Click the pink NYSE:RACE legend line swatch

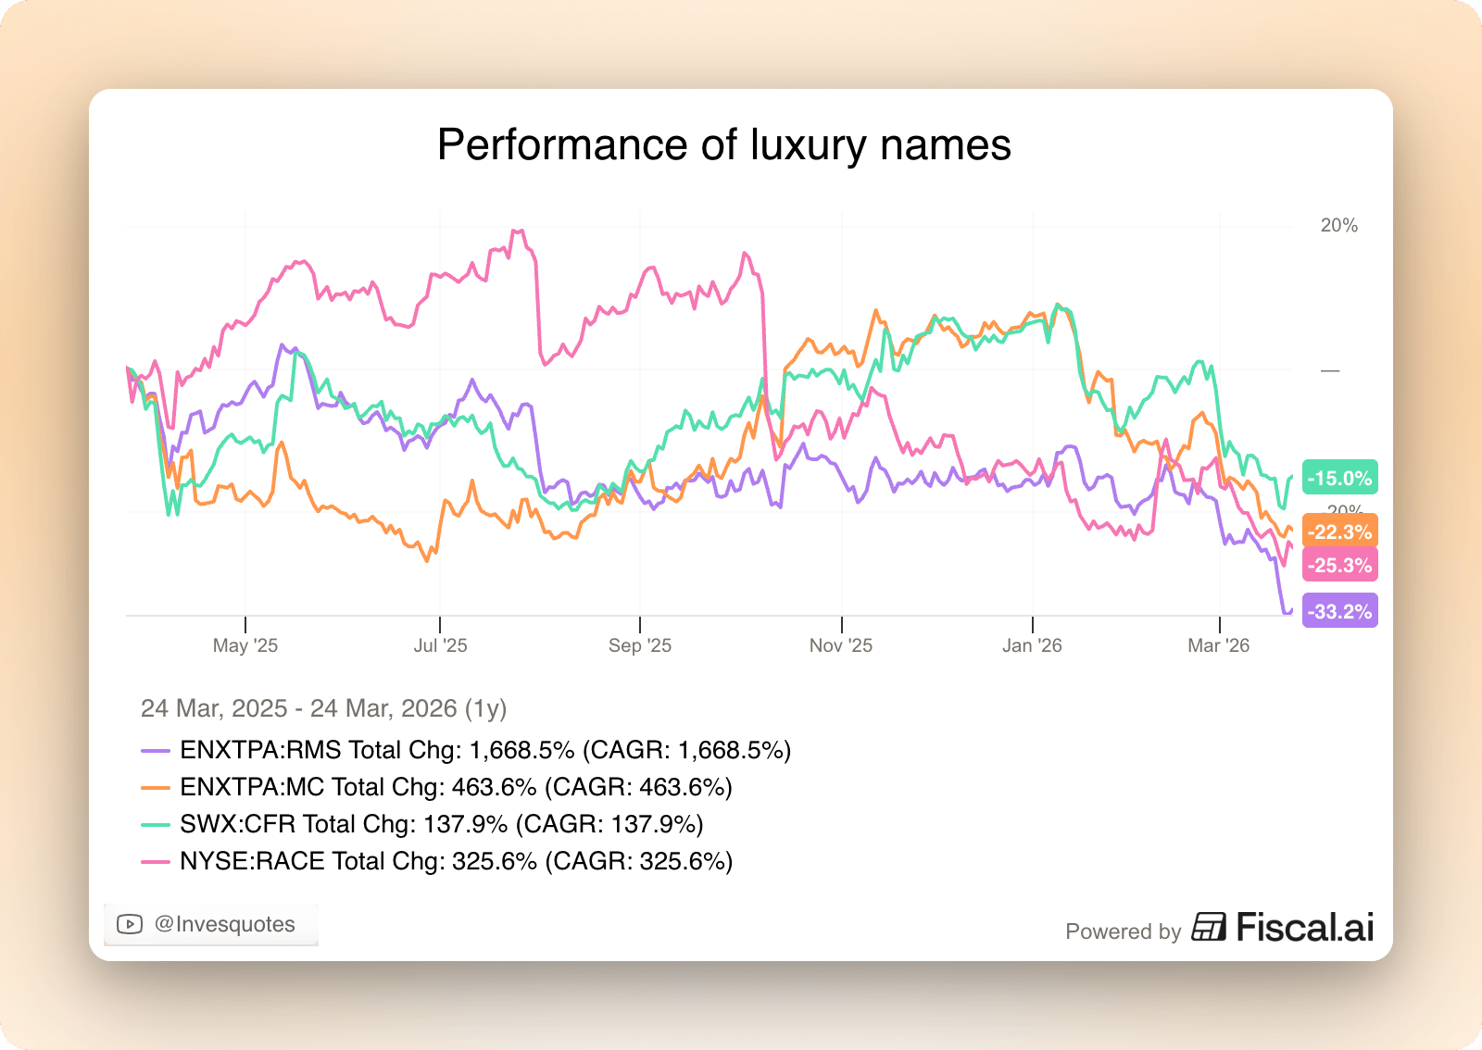[156, 862]
